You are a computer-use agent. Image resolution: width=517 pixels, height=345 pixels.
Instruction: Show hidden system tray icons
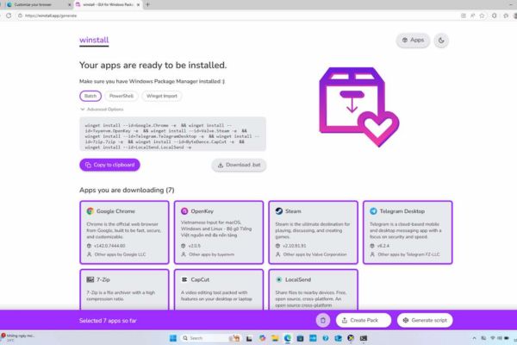coord(474,338)
